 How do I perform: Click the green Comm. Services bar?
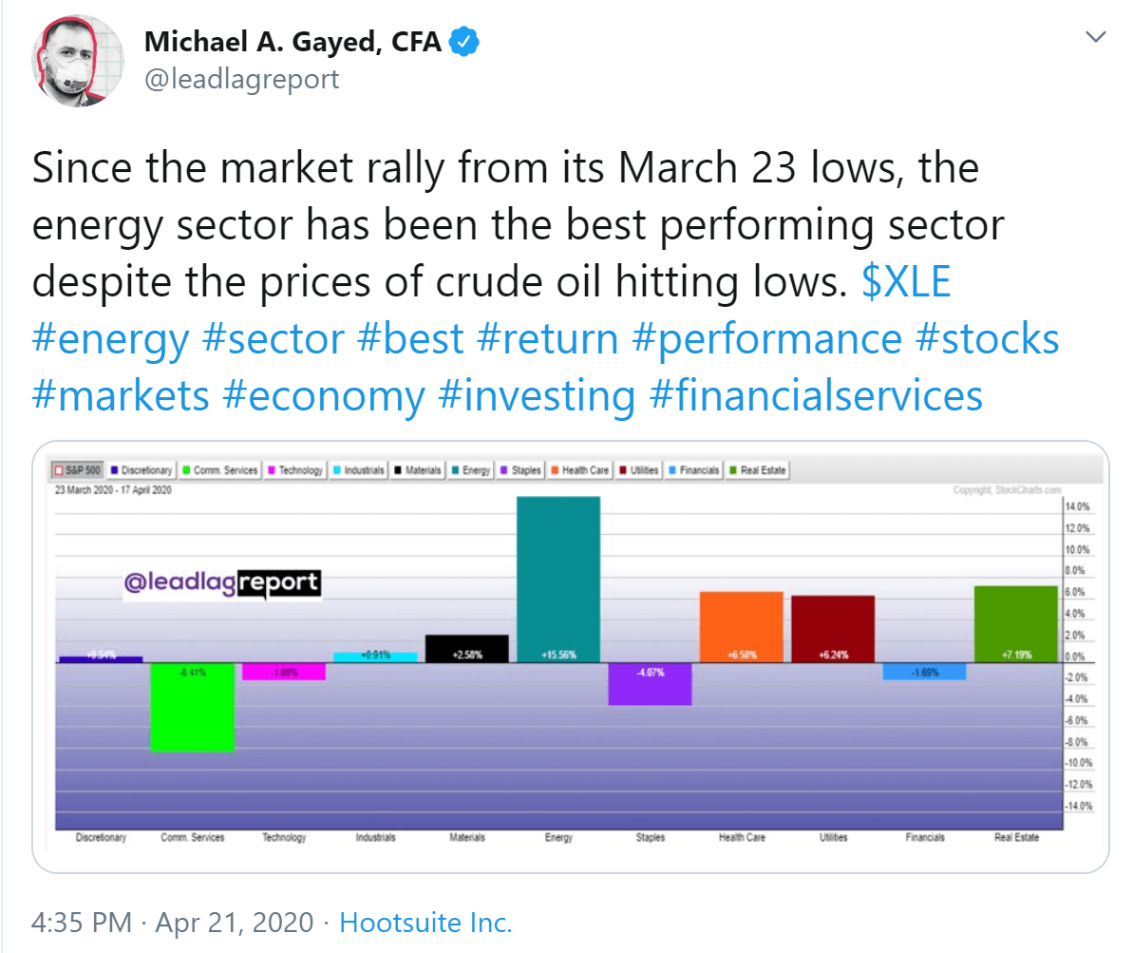click(192, 707)
